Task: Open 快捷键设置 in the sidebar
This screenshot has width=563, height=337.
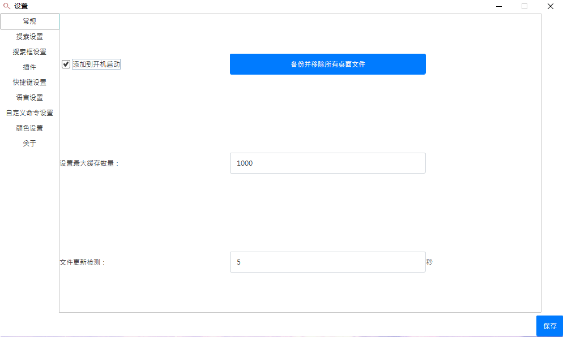Action: pos(29,83)
